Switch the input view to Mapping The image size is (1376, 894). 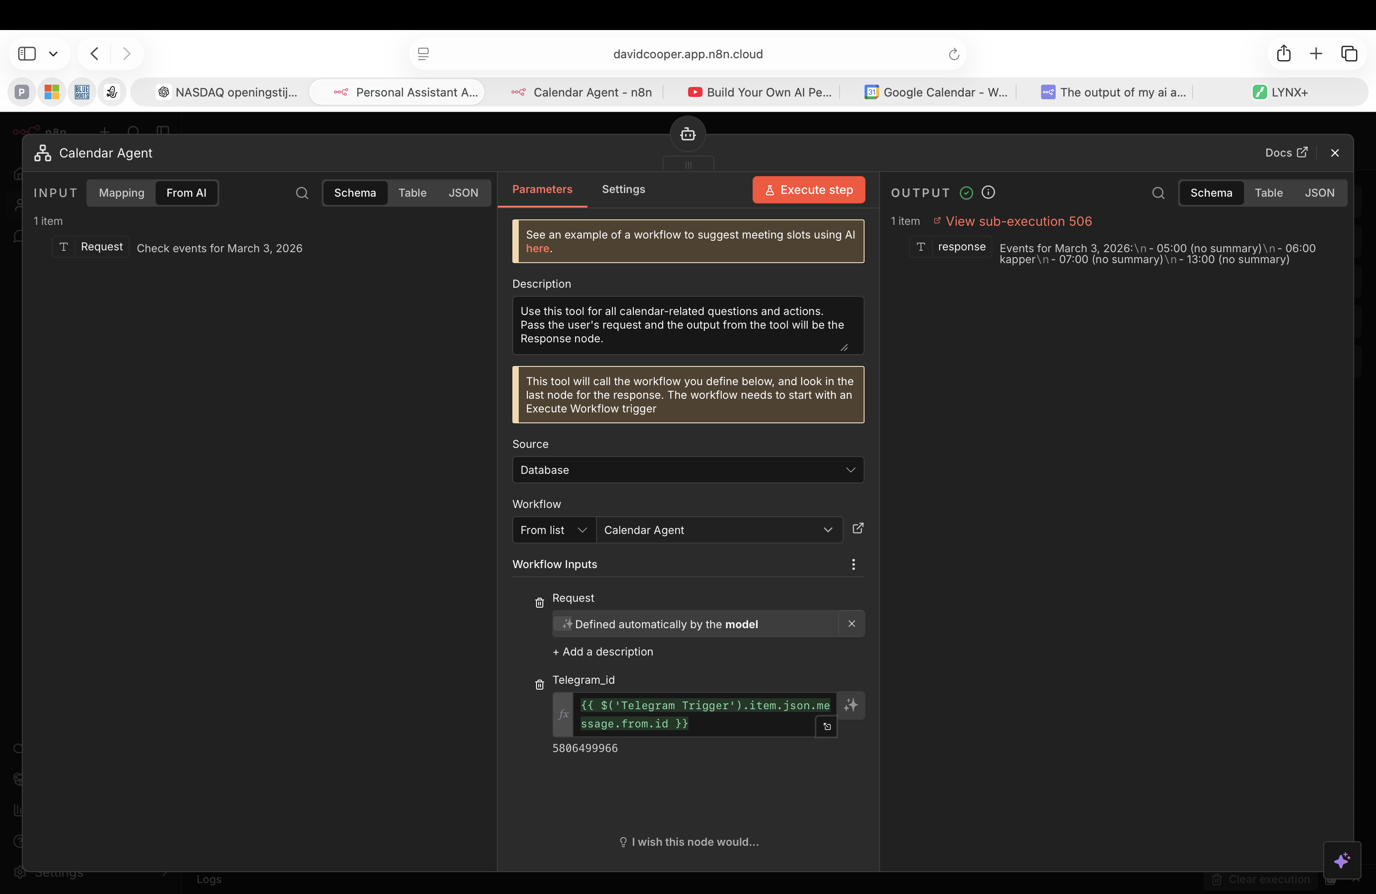point(121,193)
